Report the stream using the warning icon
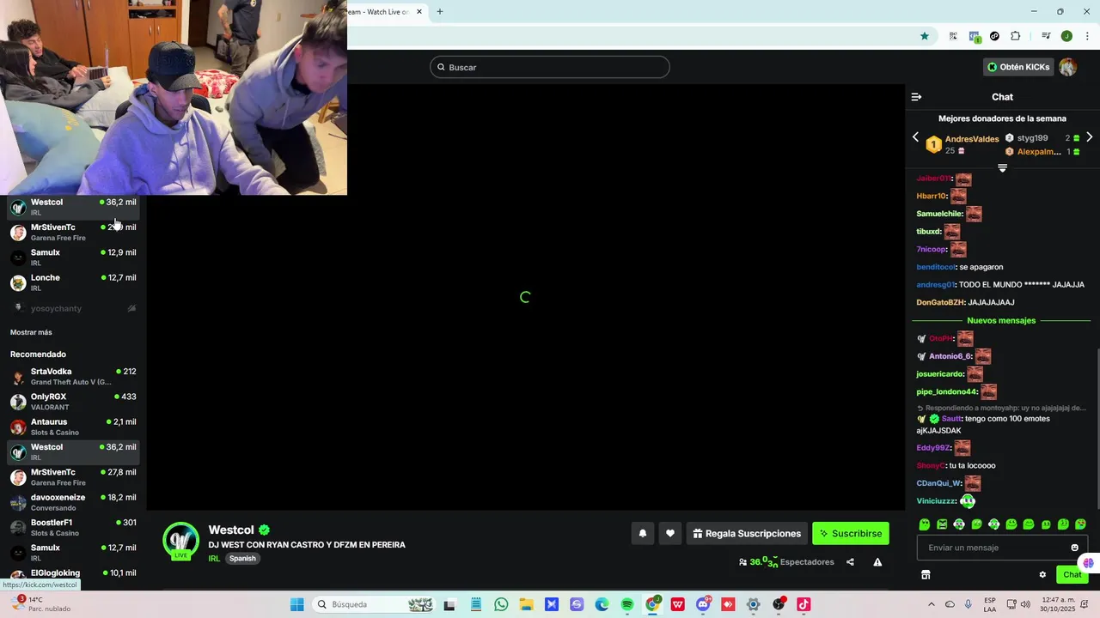 877,562
